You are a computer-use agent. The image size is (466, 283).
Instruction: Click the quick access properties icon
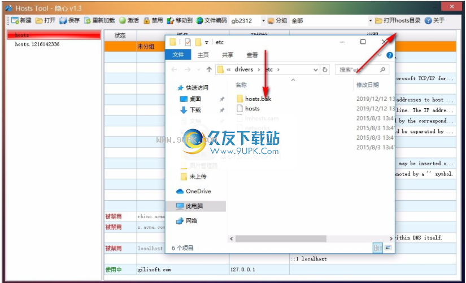pos(188,42)
